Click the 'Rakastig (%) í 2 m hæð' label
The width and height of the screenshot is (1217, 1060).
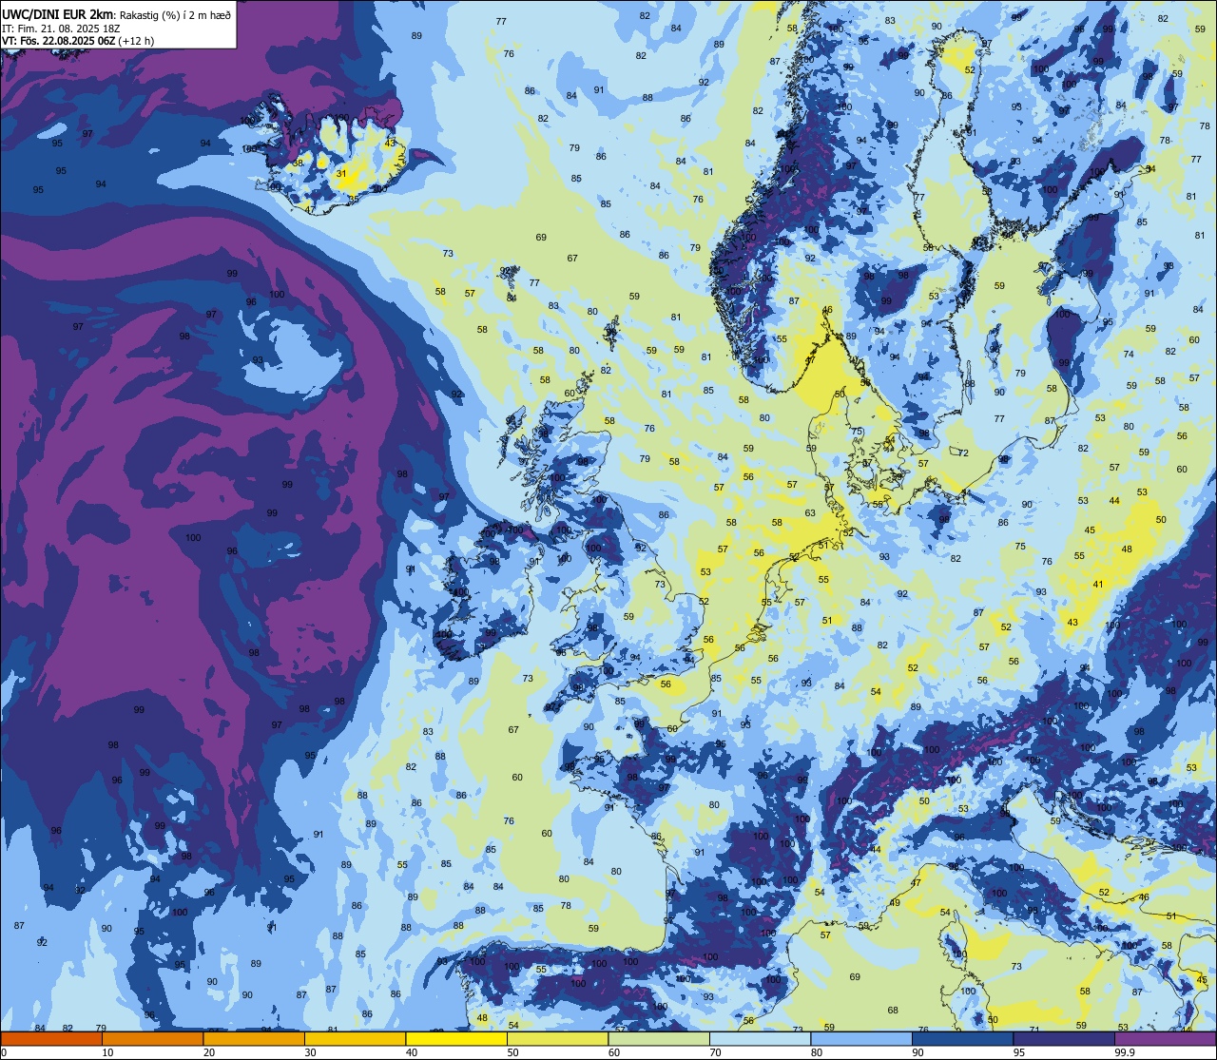pyautogui.click(x=175, y=13)
